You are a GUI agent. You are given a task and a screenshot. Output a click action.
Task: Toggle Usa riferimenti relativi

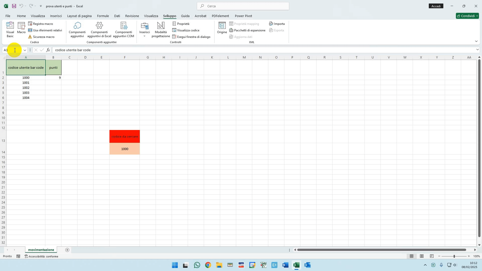pyautogui.click(x=45, y=30)
